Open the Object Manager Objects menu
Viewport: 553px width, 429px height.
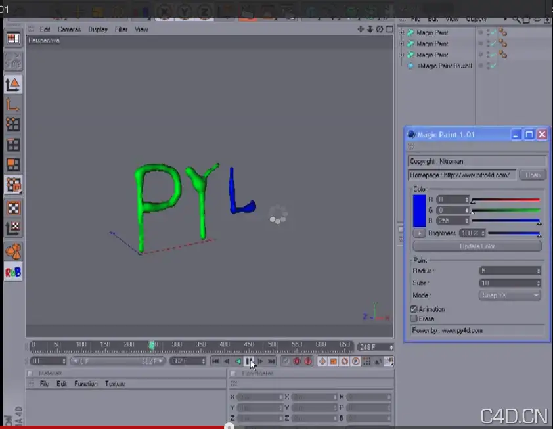click(x=476, y=20)
